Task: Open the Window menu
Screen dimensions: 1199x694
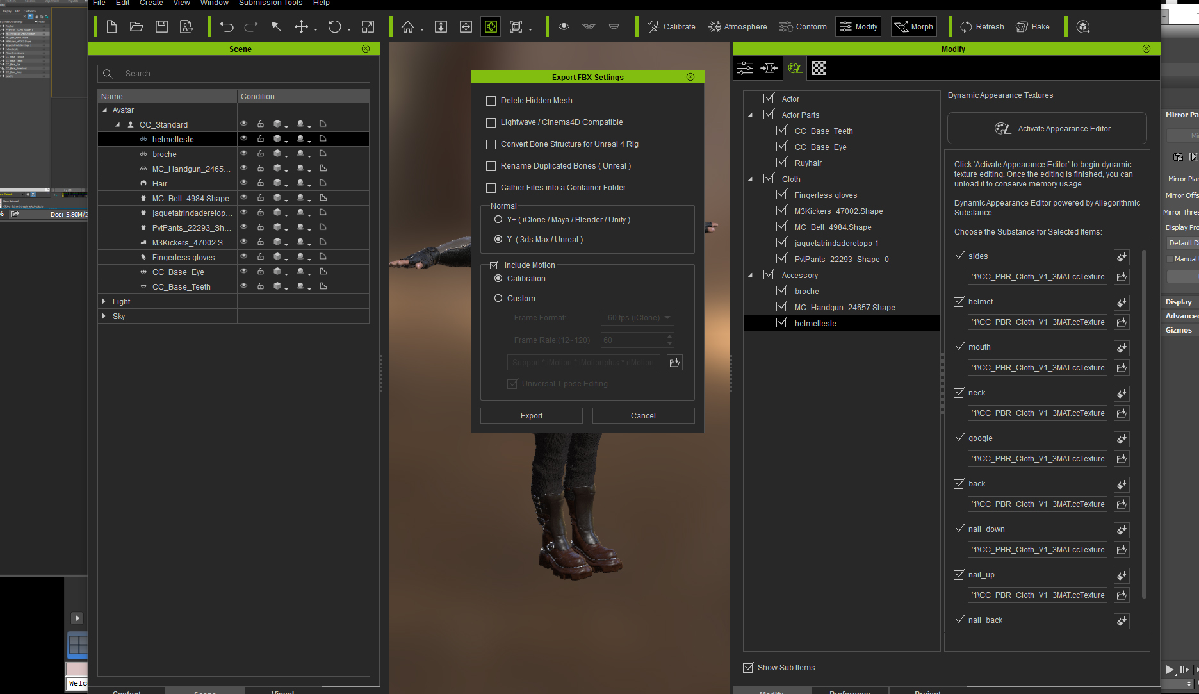Action: (214, 3)
